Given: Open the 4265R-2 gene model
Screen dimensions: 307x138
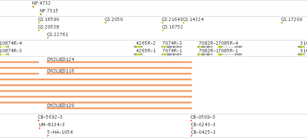Looking at the screenshot, I should coord(138,47).
